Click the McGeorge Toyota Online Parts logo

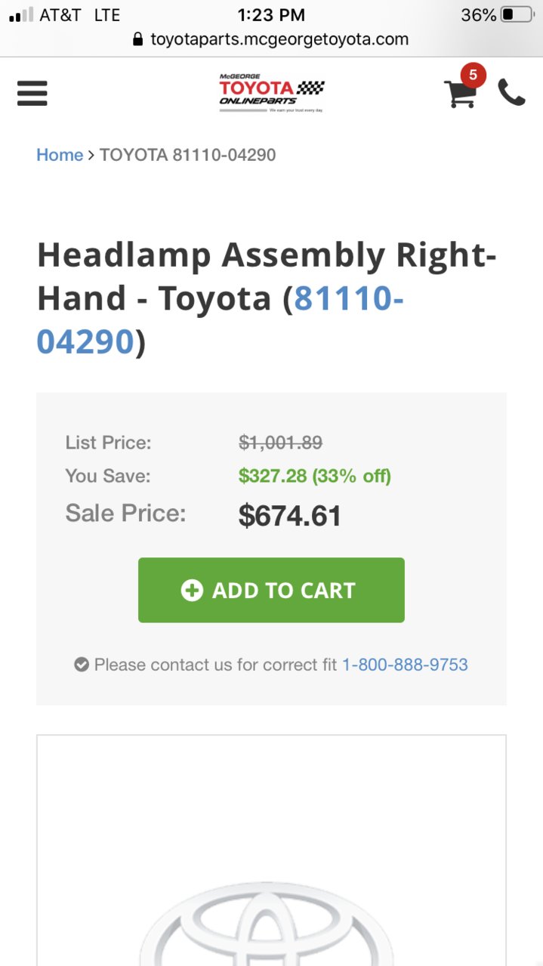[x=272, y=93]
